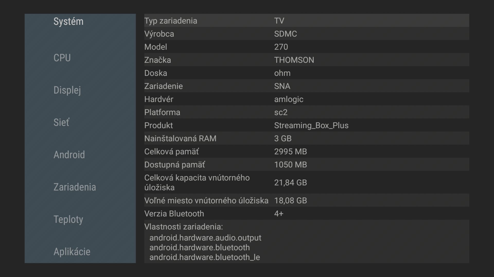Click the Produkt Streaming_Box_Plus row
This screenshot has height=277, width=494.
[x=306, y=125]
